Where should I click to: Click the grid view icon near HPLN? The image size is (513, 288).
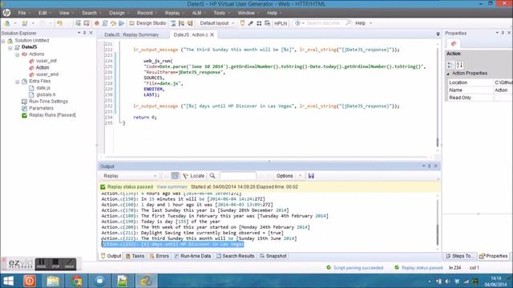coord(259,23)
